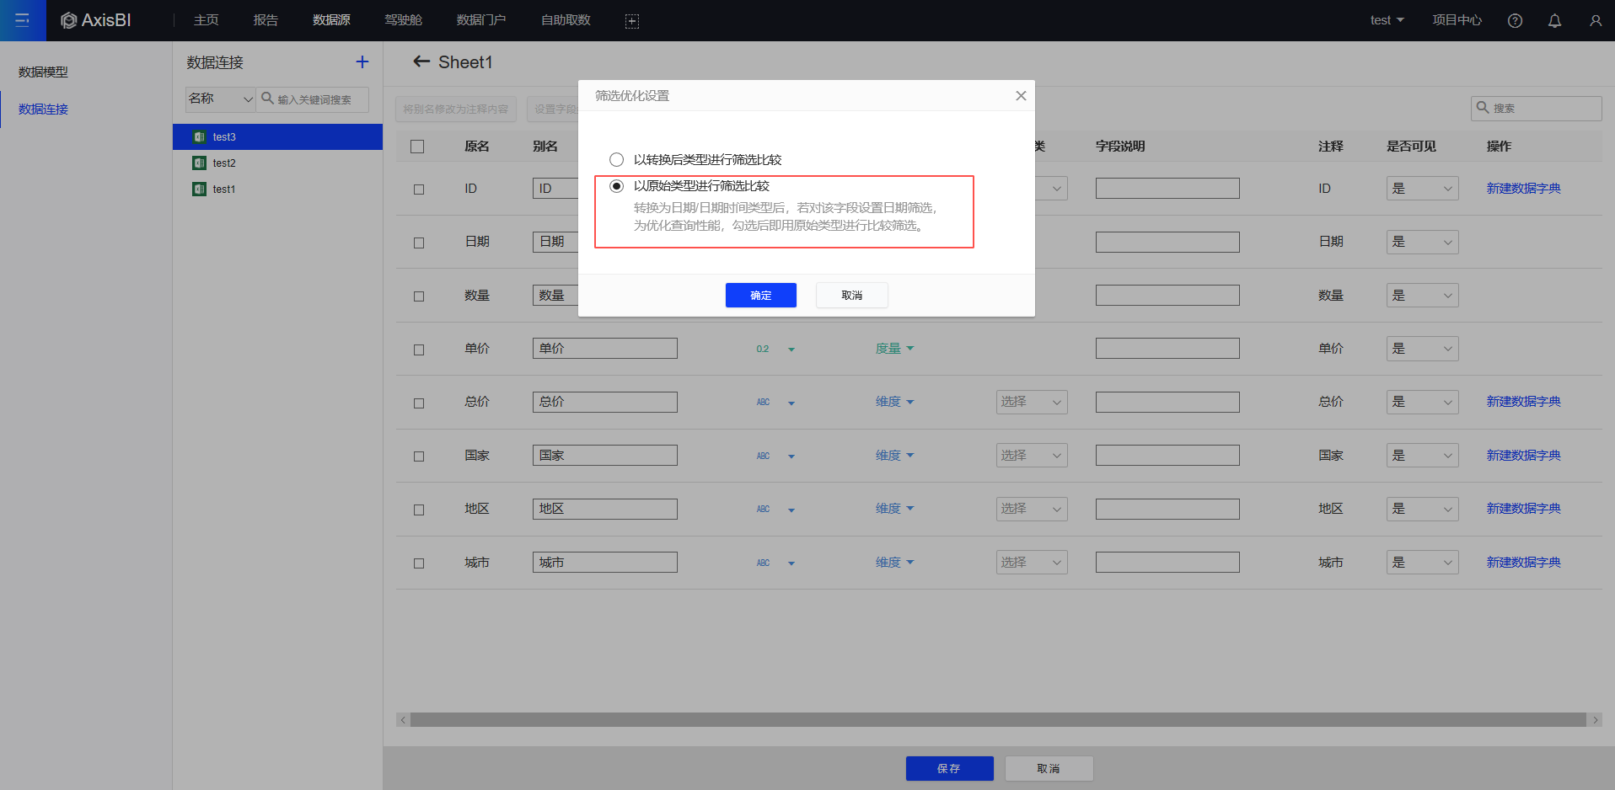Screen dimensions: 1615x790
Task: Click the plus icon to add data connection
Action: [362, 62]
